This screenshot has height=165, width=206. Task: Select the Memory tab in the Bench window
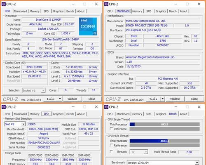coord(137,114)
